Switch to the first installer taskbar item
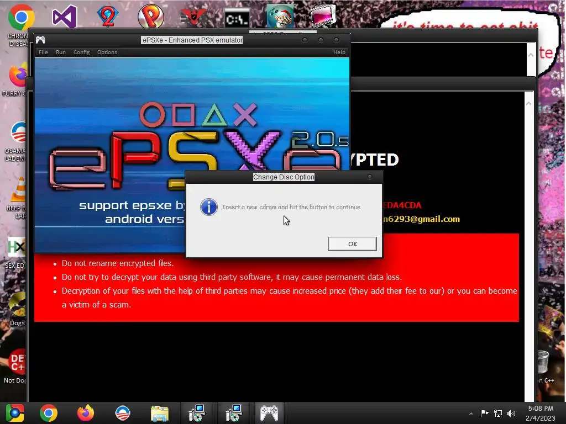The height and width of the screenshot is (424, 566). coord(196,413)
